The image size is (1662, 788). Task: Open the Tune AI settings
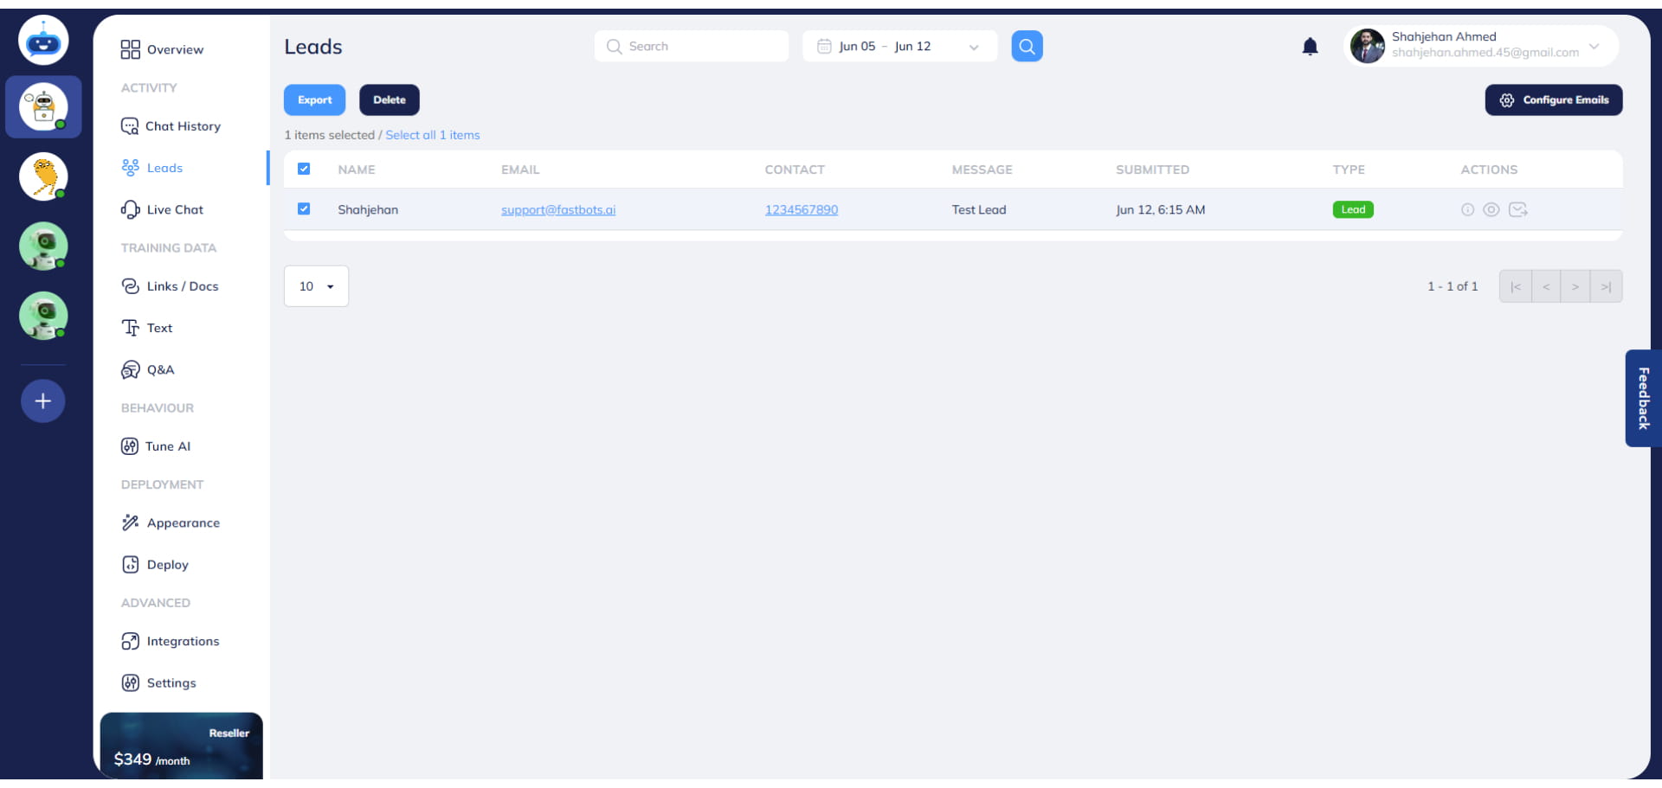[168, 446]
